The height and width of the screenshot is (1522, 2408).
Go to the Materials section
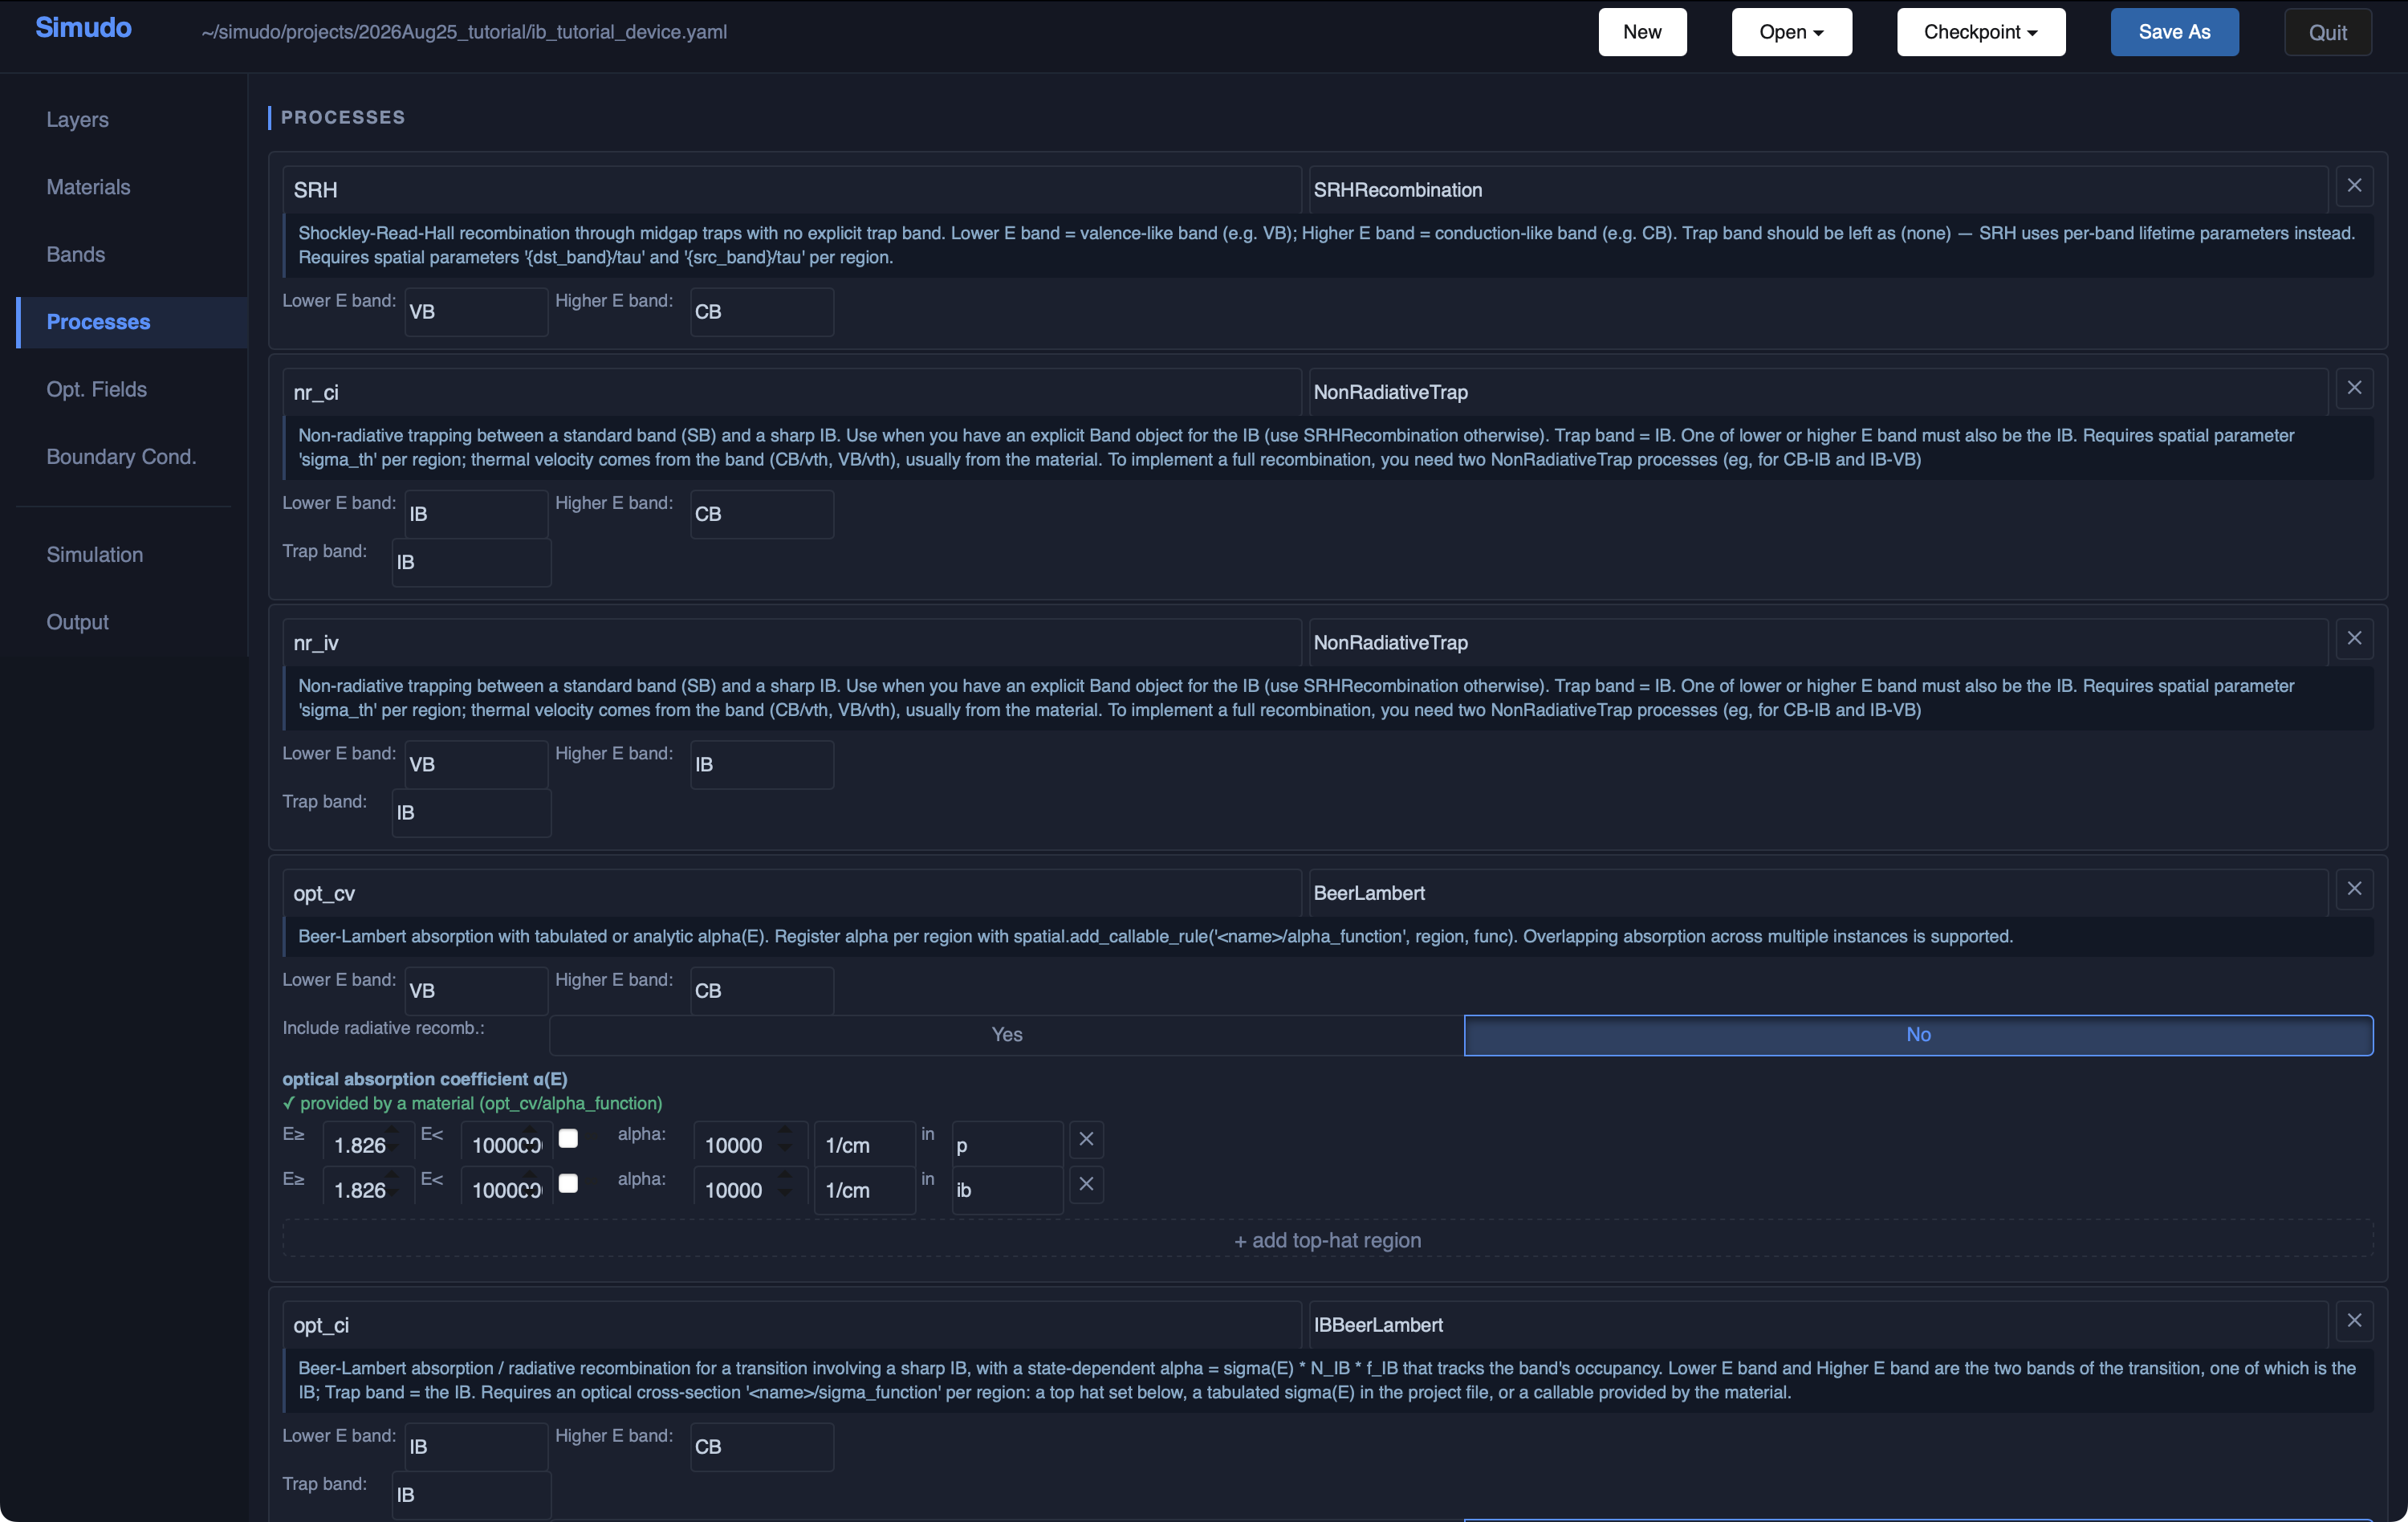(x=131, y=187)
